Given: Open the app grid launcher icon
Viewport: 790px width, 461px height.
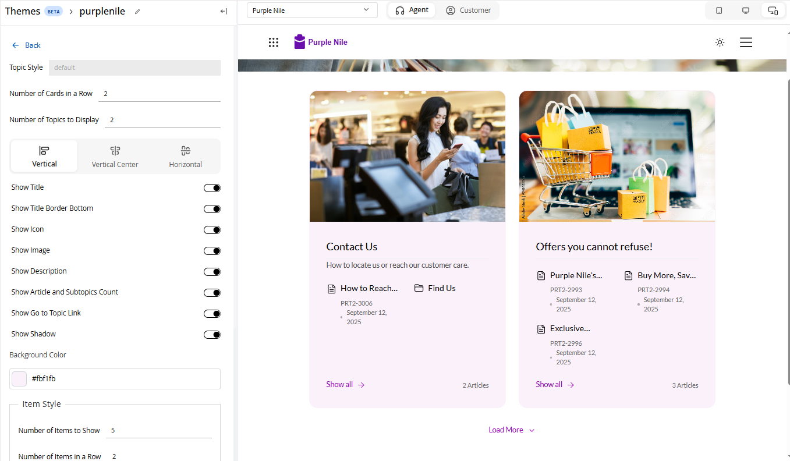Looking at the screenshot, I should coord(274,42).
